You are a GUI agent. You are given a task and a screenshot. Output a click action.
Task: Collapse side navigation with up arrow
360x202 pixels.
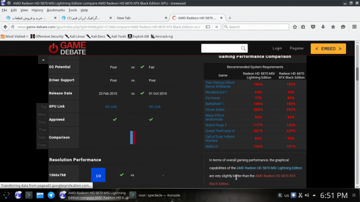(x=43, y=60)
